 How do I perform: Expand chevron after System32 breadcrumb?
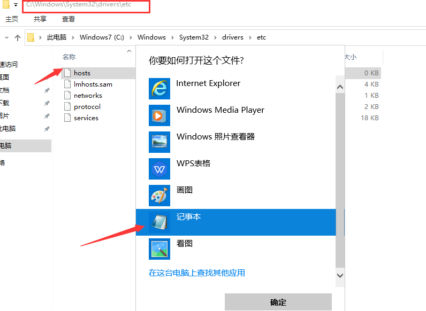point(215,37)
